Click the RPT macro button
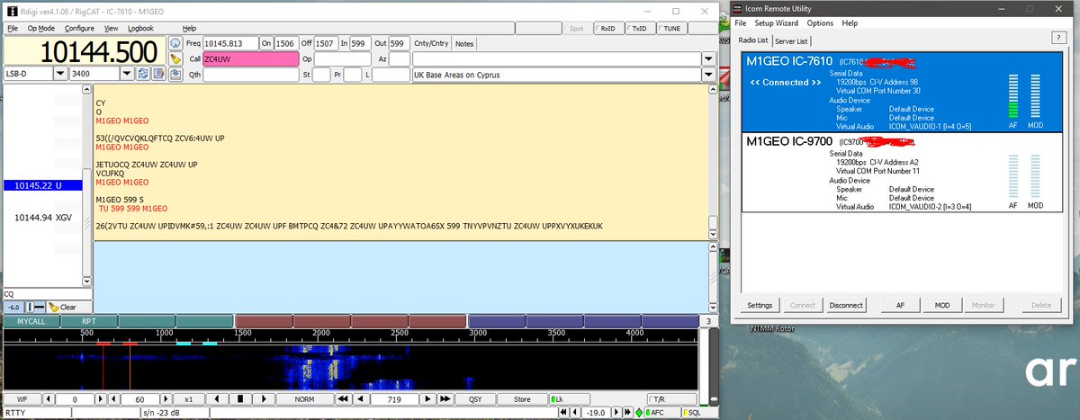Viewport: 1080px width, 420px height. click(89, 321)
